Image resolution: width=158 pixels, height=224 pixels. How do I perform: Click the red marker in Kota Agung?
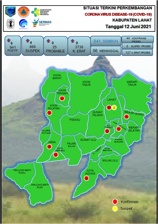[87, 178]
